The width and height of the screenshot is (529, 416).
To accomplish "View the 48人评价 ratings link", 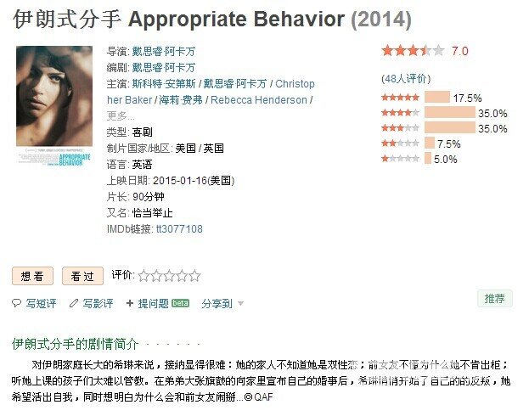I will [x=406, y=79].
